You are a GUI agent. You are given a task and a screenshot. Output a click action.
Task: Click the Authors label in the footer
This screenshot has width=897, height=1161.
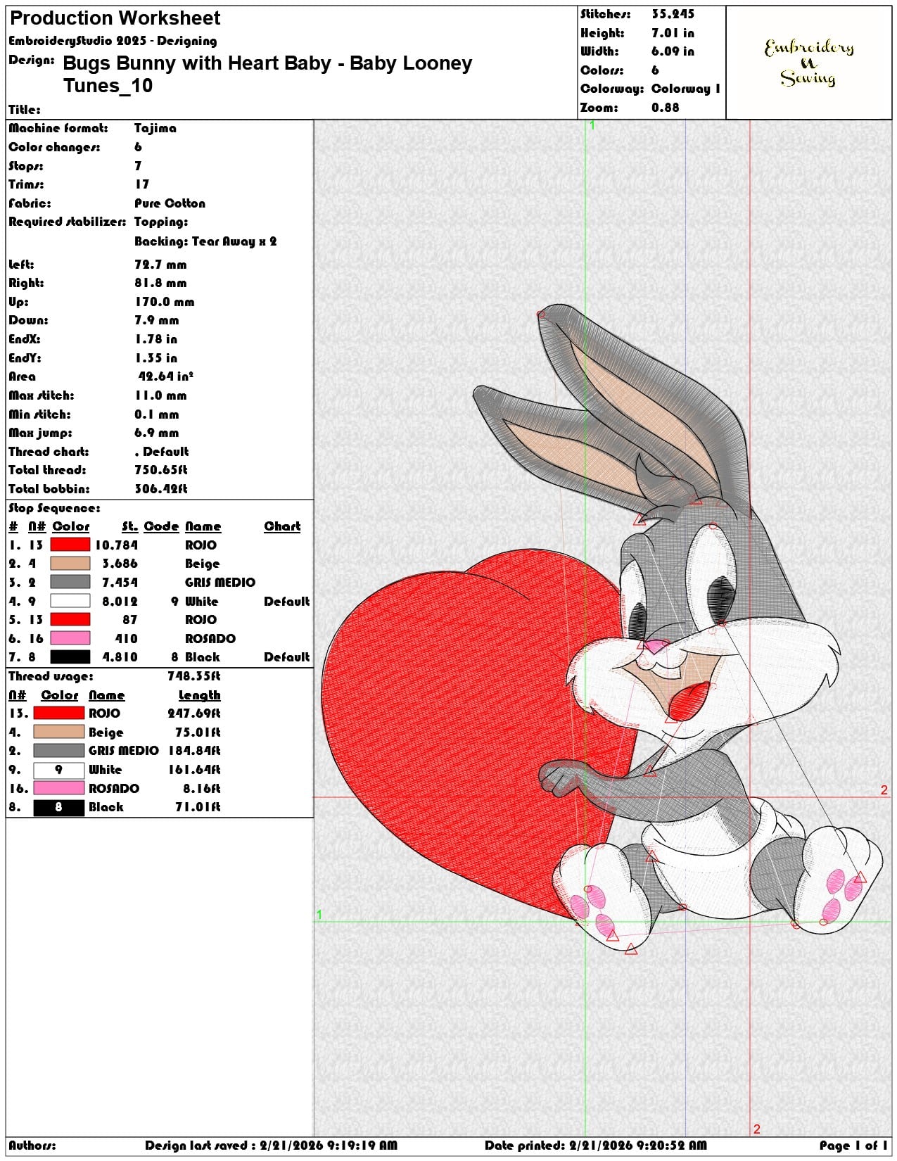[x=32, y=1146]
